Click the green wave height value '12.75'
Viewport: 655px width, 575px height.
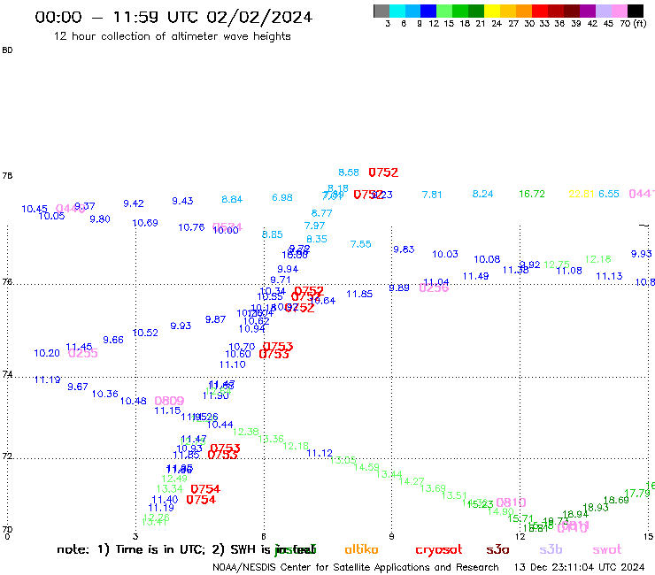pos(557,264)
